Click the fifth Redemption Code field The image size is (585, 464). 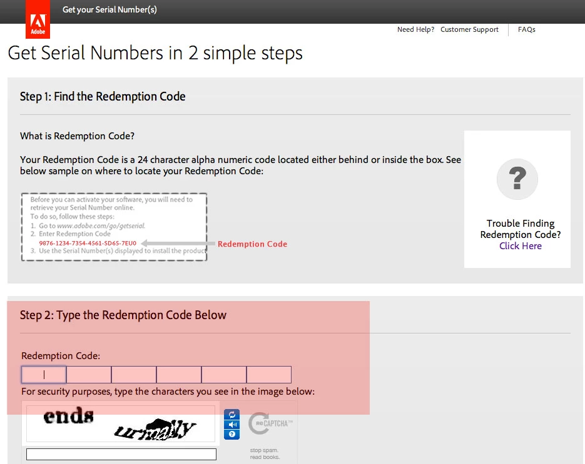click(224, 375)
